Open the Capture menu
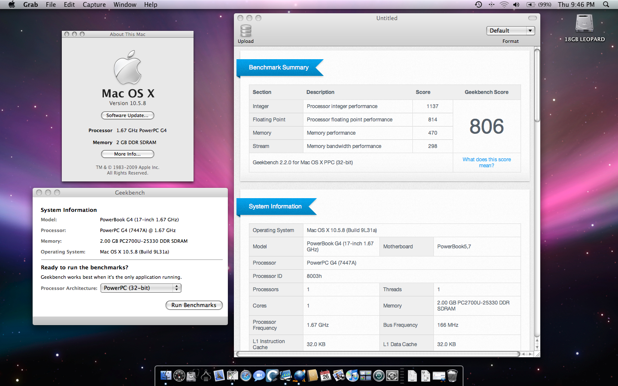The image size is (618, 386). 94,4
